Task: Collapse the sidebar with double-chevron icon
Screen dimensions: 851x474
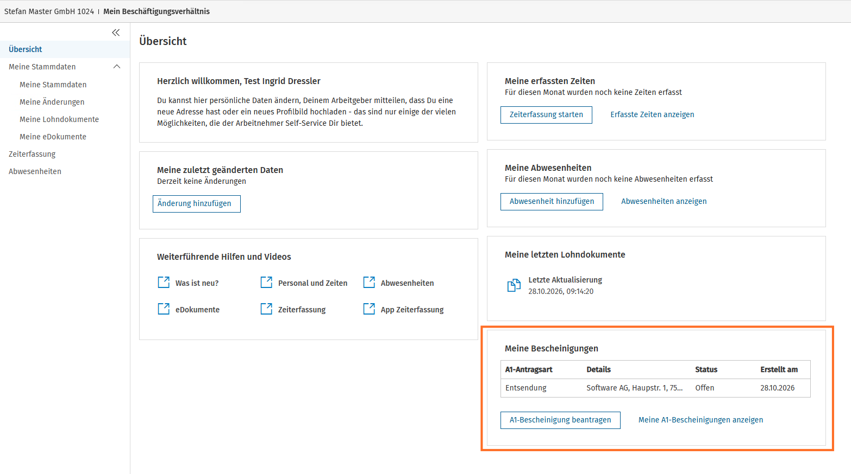Action: pos(116,33)
